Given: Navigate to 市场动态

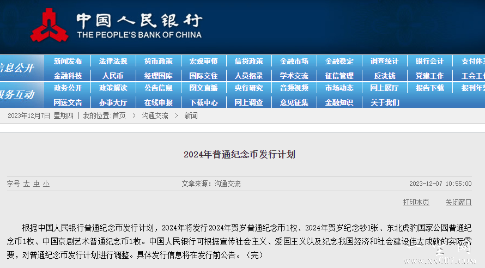Looking at the screenshot, I should coord(339,88).
